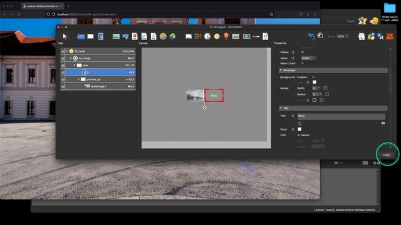Click the orange compass diamond toolbar icon
The height and width of the screenshot is (225, 401).
coord(217,36)
